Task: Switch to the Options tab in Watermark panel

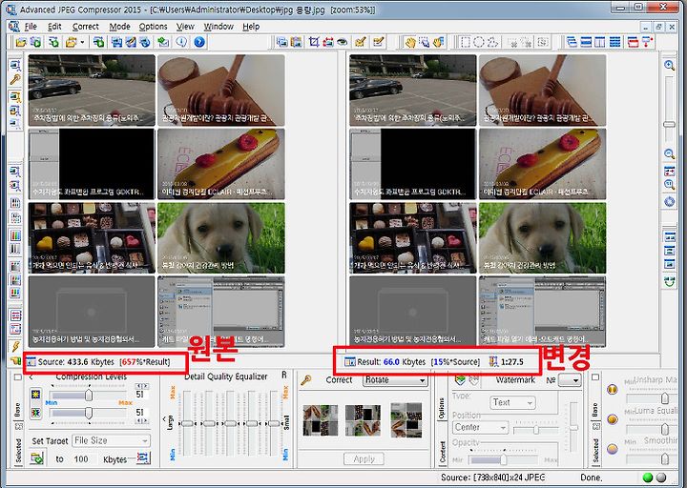Action: click(442, 409)
